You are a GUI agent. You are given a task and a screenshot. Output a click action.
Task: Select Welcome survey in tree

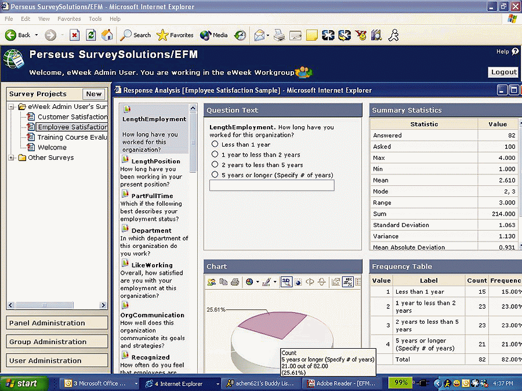click(47, 147)
